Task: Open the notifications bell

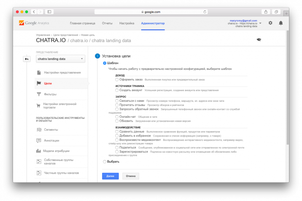Action: tap(281, 23)
